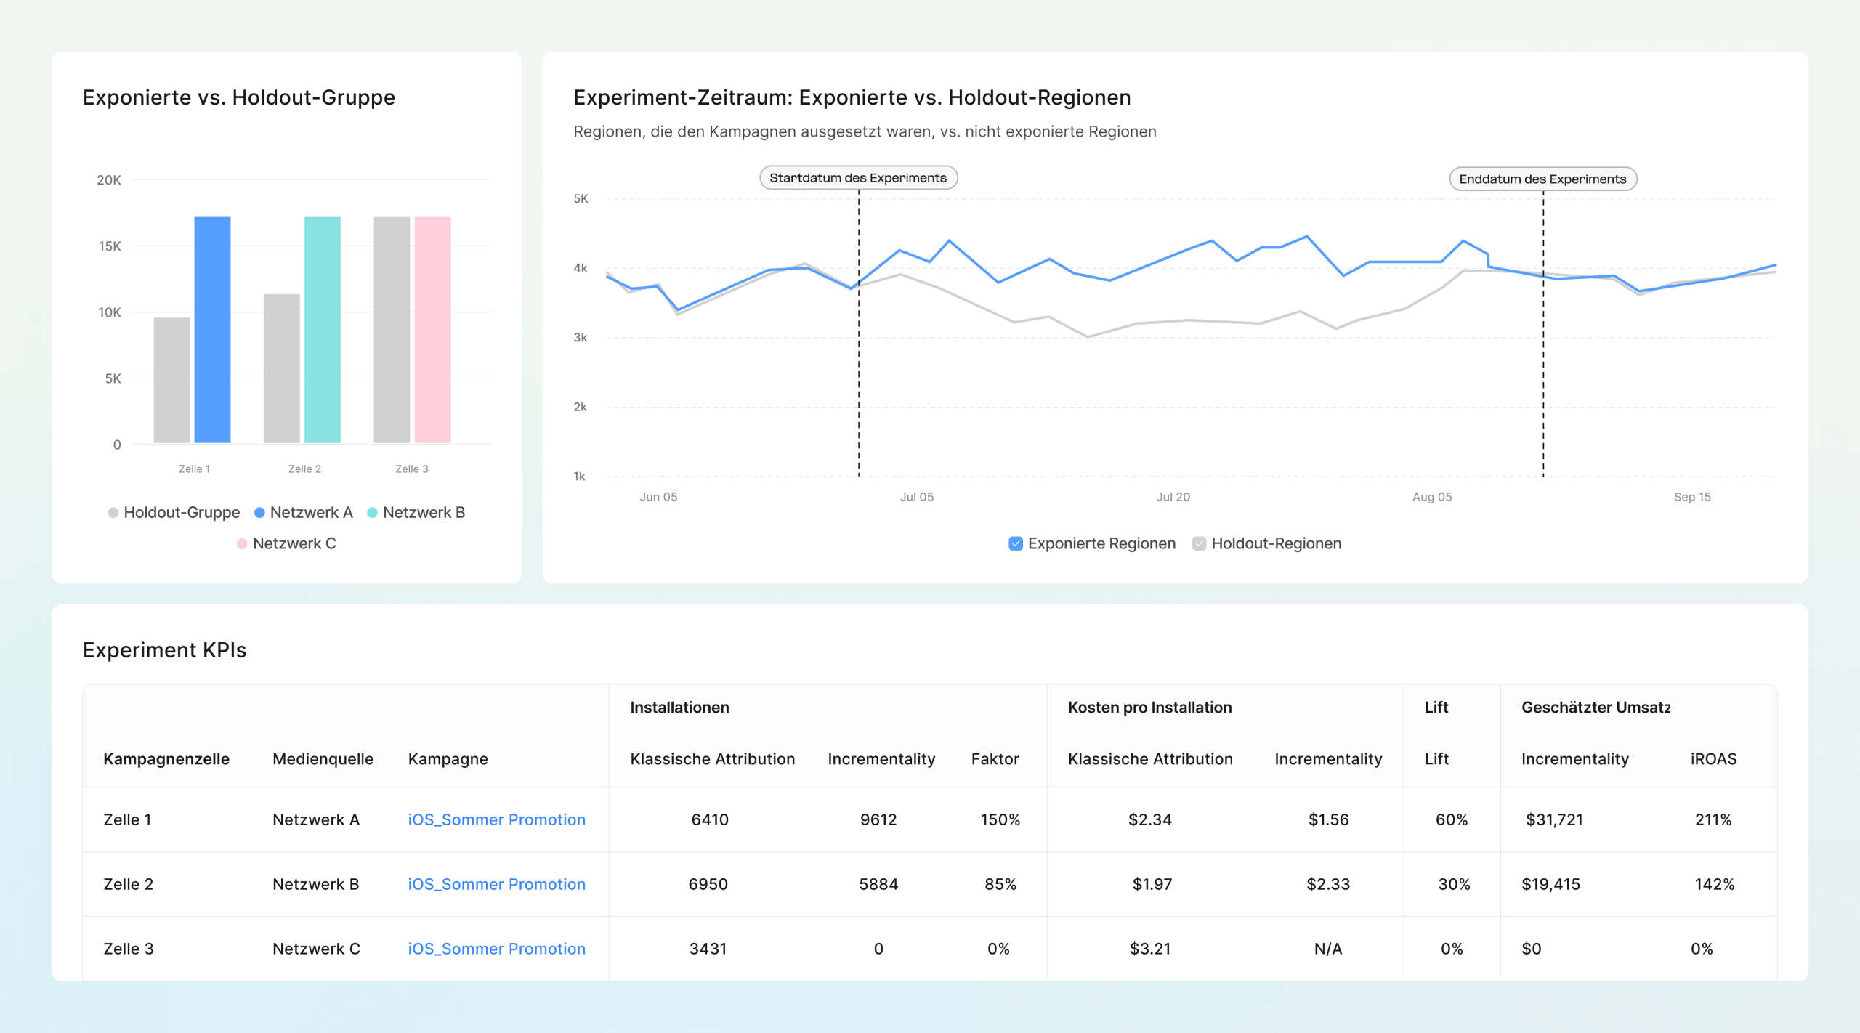Click the Holdout-Gruppe legend dot
1860x1033 pixels.
pyautogui.click(x=113, y=513)
